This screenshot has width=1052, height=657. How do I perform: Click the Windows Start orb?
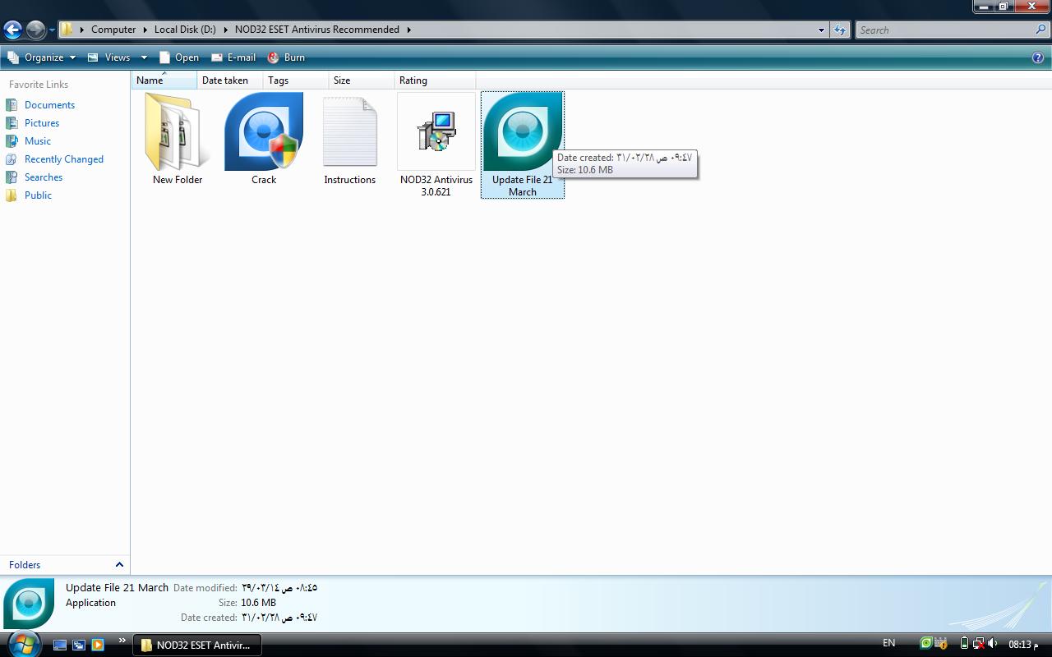click(23, 643)
